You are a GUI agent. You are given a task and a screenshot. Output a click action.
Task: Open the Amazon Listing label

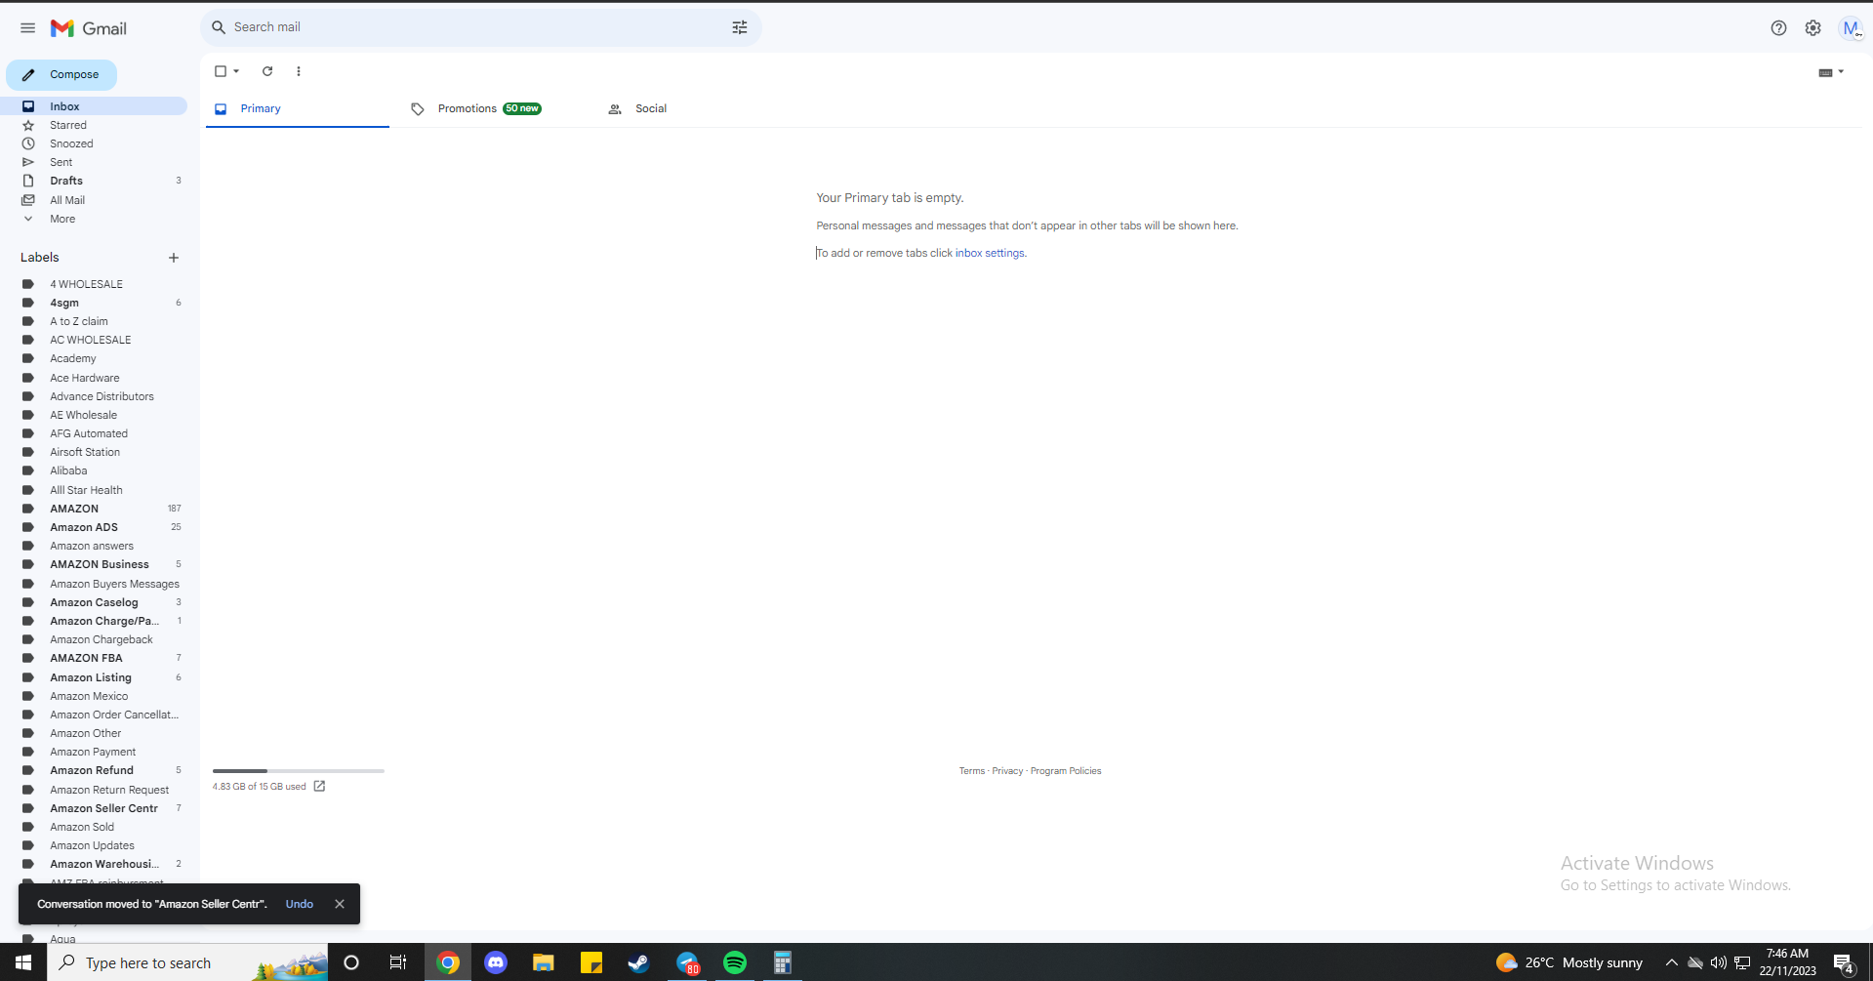point(94,677)
